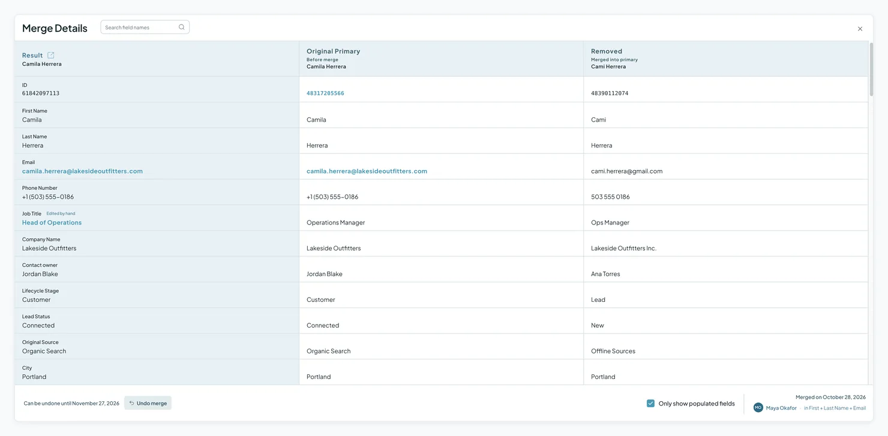This screenshot has height=436, width=888.
Task: Click the removed lead status New
Action: coord(598,326)
